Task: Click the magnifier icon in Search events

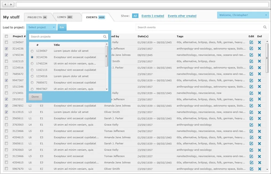Action: [265, 27]
